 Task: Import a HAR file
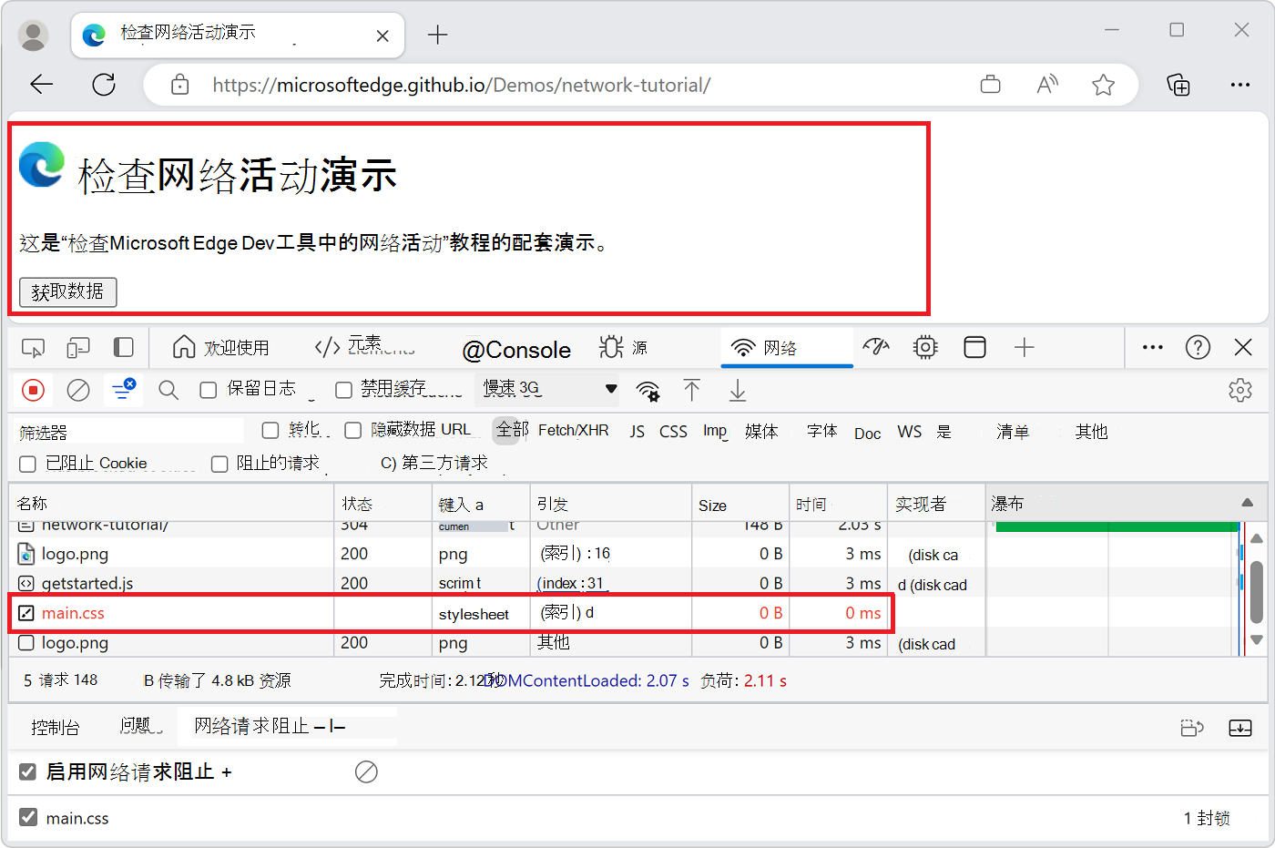coord(692,389)
